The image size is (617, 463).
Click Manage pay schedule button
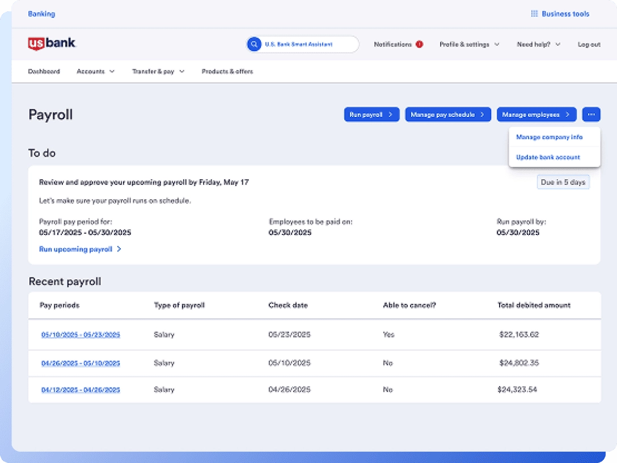447,115
